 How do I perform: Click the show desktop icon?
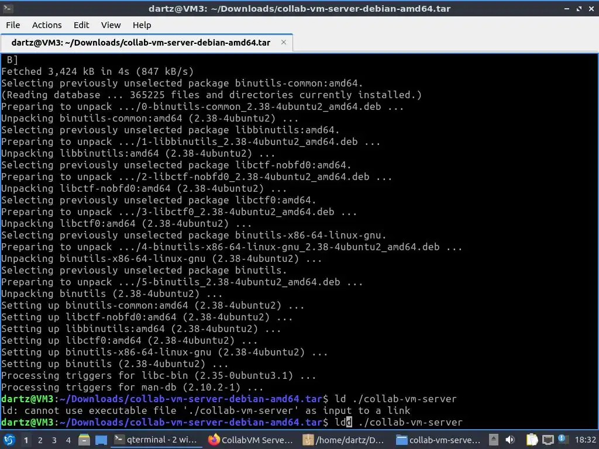[x=101, y=440]
